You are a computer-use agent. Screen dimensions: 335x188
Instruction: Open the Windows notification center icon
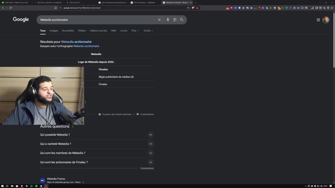[x=331, y=186]
